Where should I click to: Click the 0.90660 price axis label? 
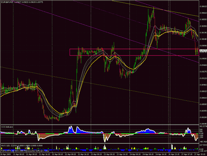coord(203,13)
